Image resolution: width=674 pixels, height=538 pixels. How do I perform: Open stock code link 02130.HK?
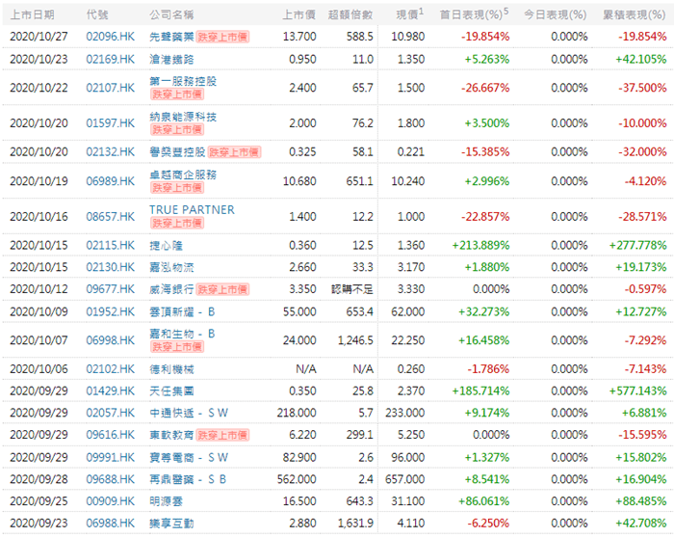[x=110, y=267]
